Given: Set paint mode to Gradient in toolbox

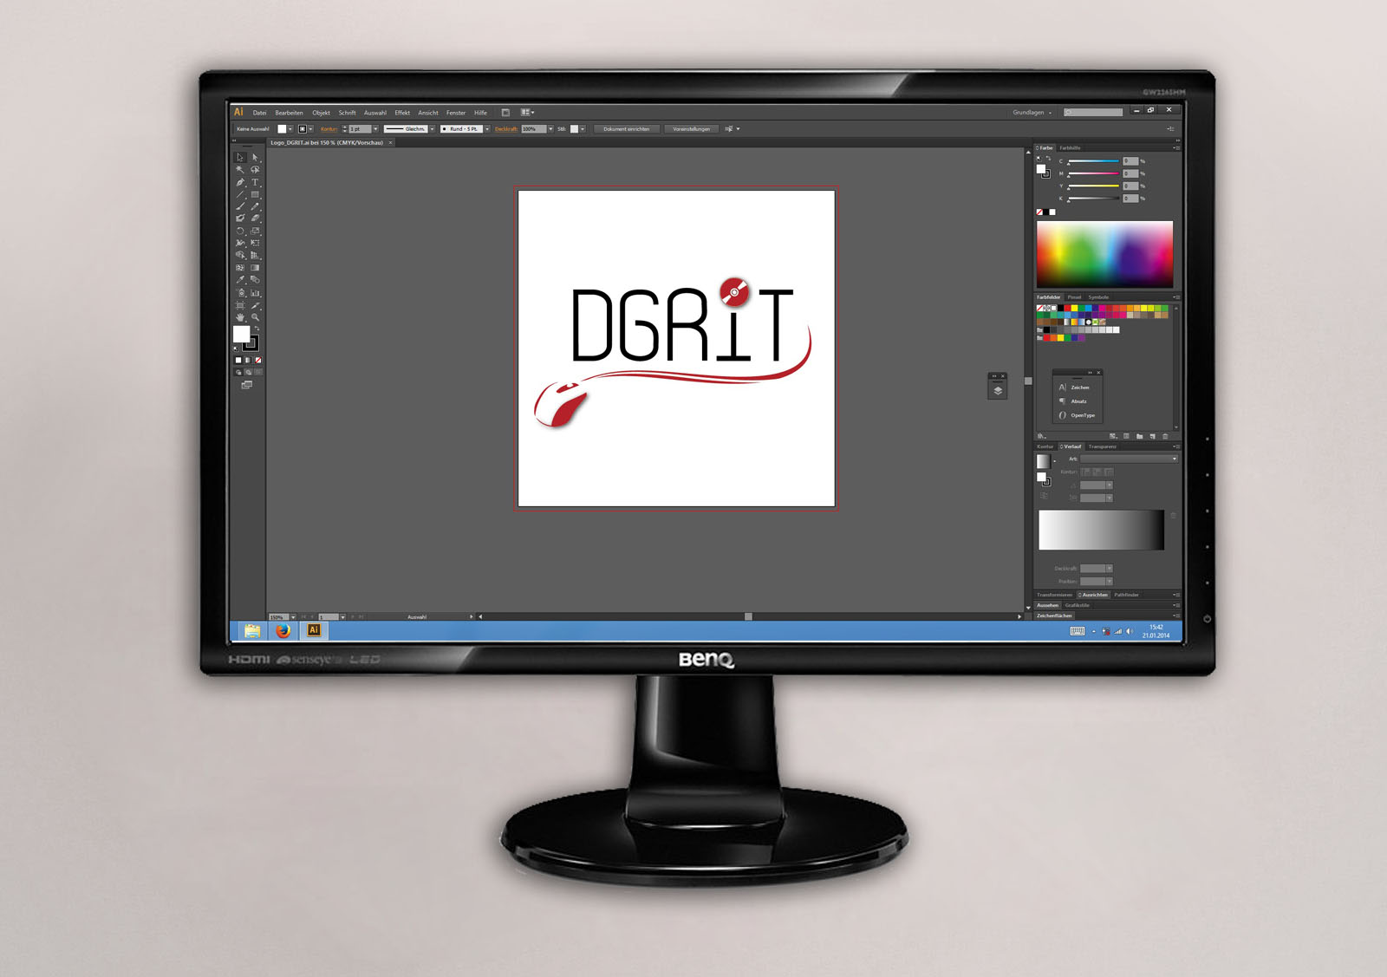Looking at the screenshot, I should 248,360.
